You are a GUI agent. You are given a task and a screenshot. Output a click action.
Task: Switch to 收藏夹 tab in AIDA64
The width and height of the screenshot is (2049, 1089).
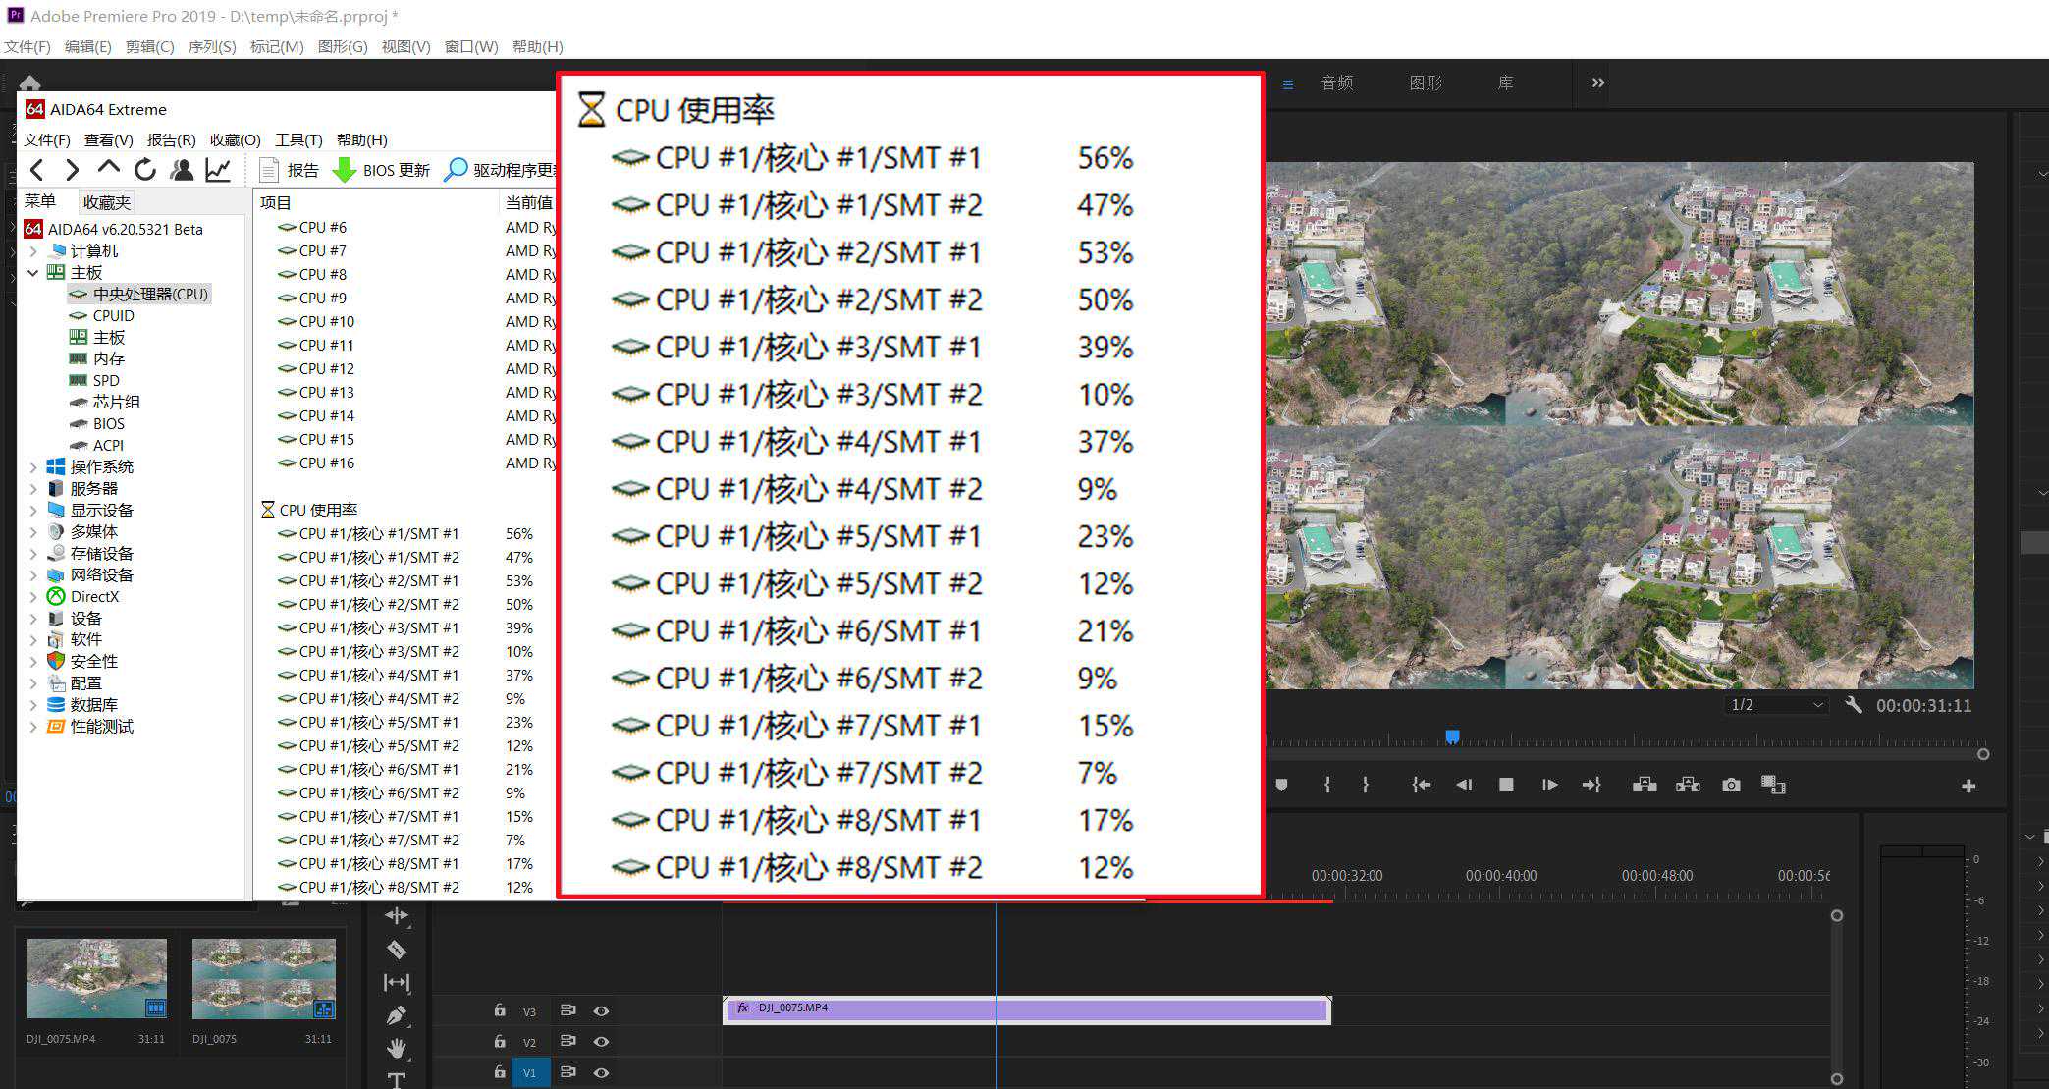pyautogui.click(x=106, y=202)
